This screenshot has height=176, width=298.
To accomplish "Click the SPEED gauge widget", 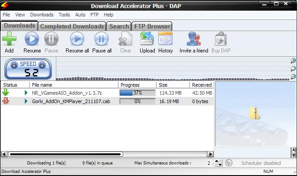I will (x=28, y=69).
